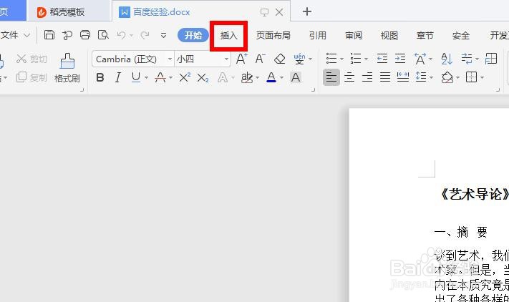This screenshot has width=509, height=302.
Task: Click the sort A-Z icon
Action: 447,59
